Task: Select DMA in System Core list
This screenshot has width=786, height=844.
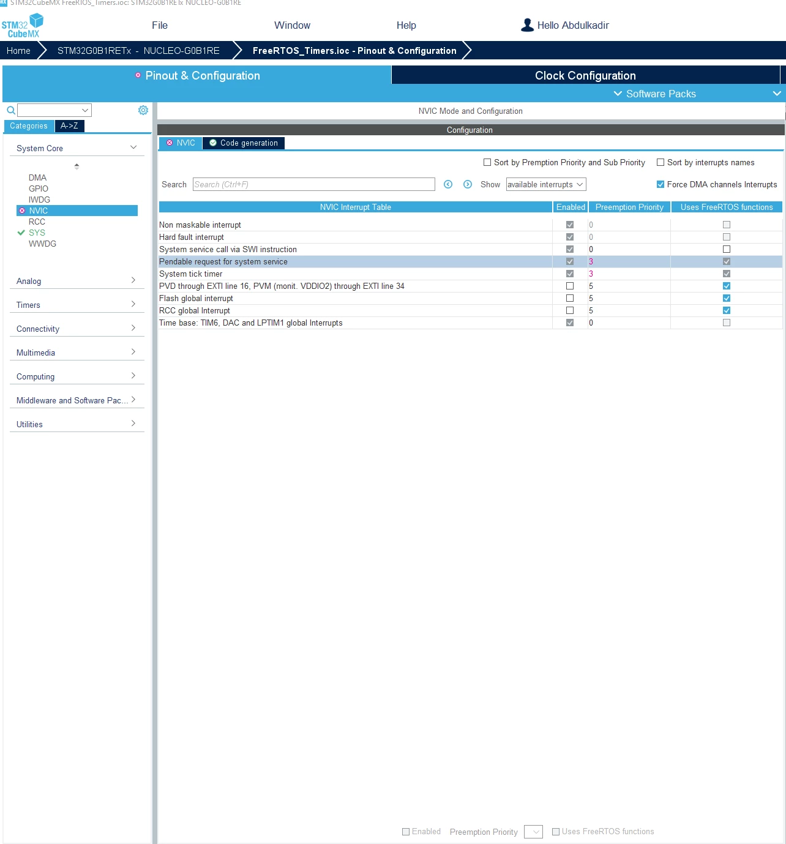Action: point(37,177)
